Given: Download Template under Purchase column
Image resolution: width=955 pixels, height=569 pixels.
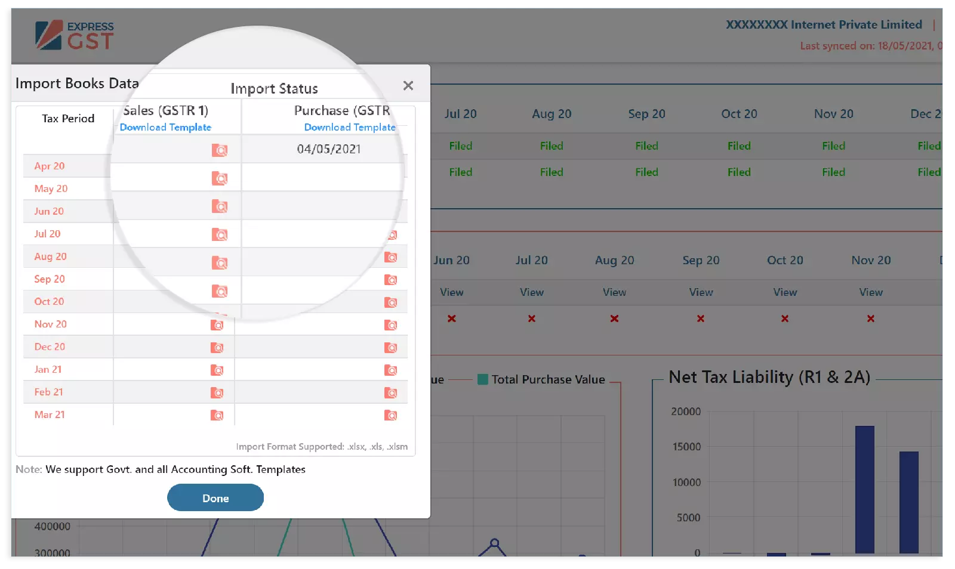Looking at the screenshot, I should click(x=350, y=128).
